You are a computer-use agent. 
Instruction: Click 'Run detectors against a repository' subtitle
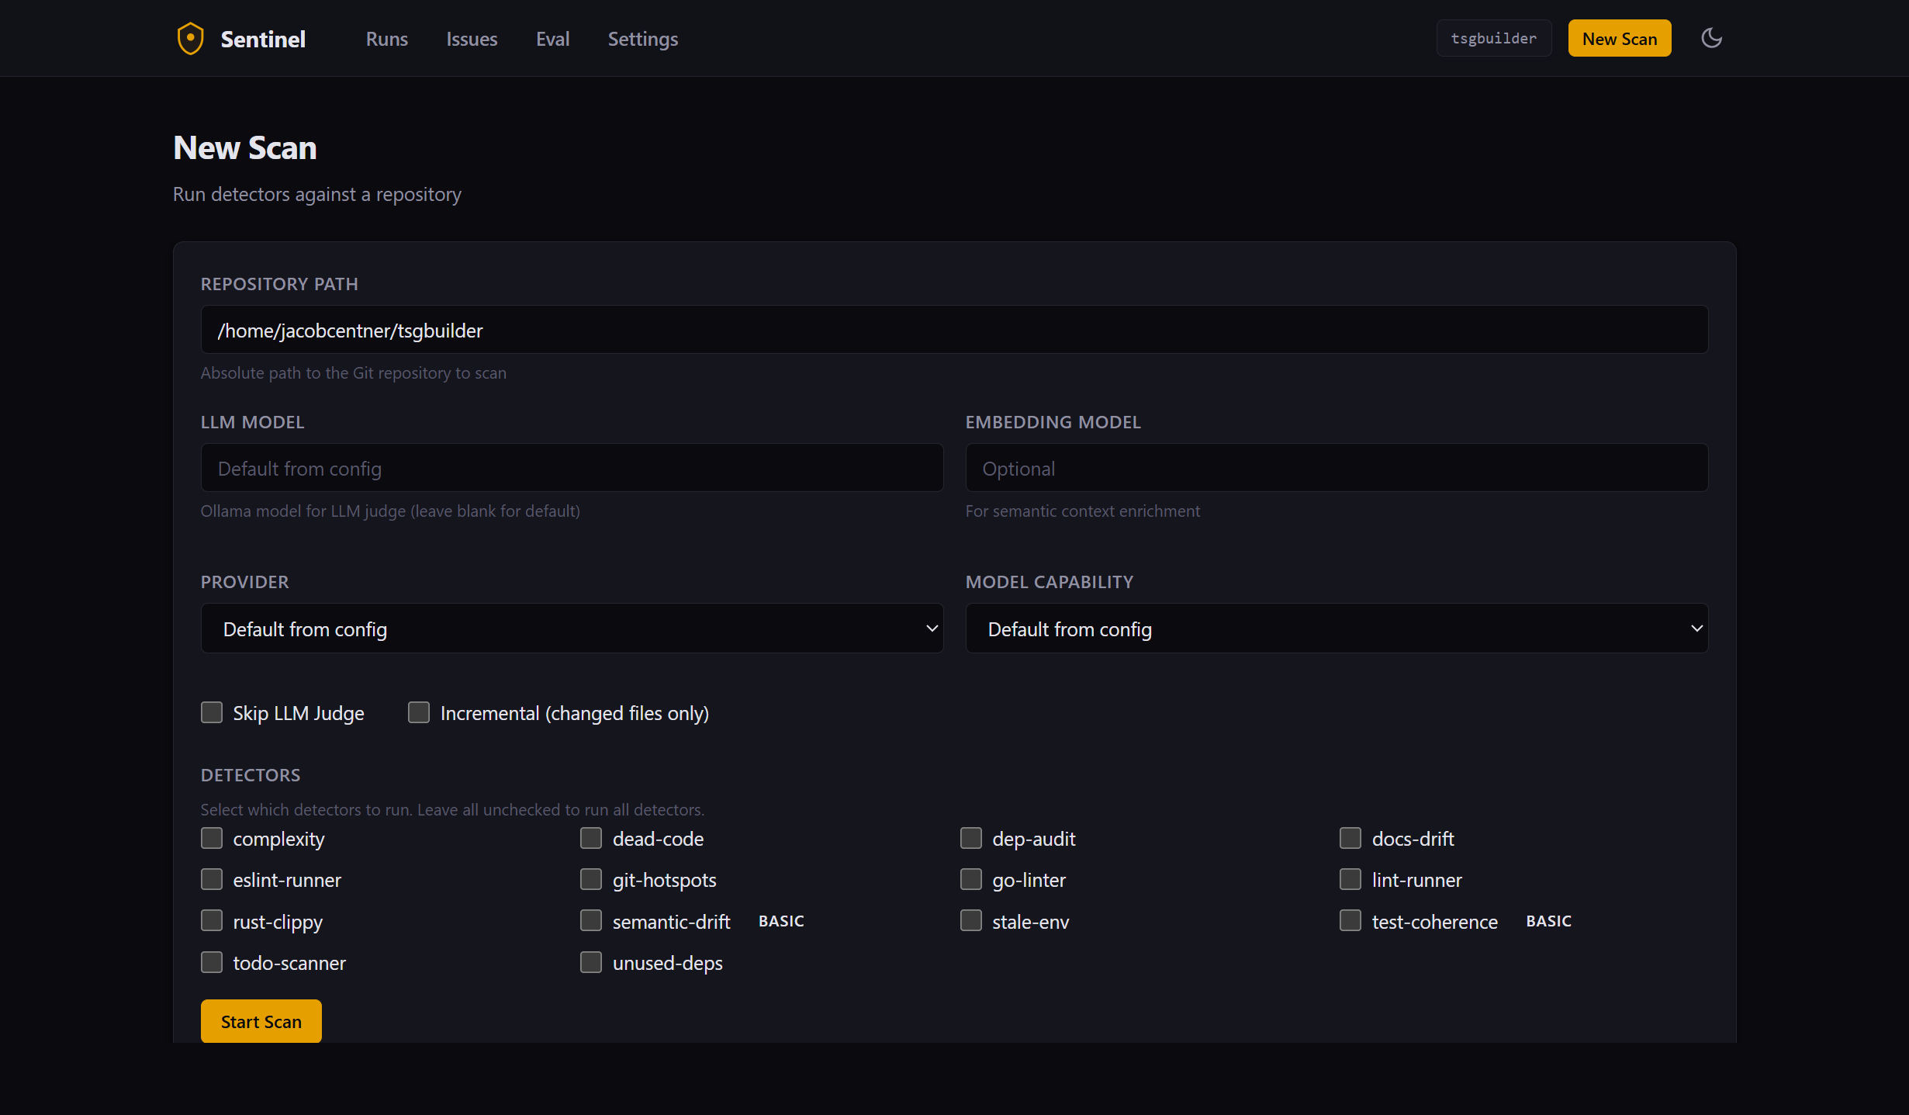[x=317, y=194]
